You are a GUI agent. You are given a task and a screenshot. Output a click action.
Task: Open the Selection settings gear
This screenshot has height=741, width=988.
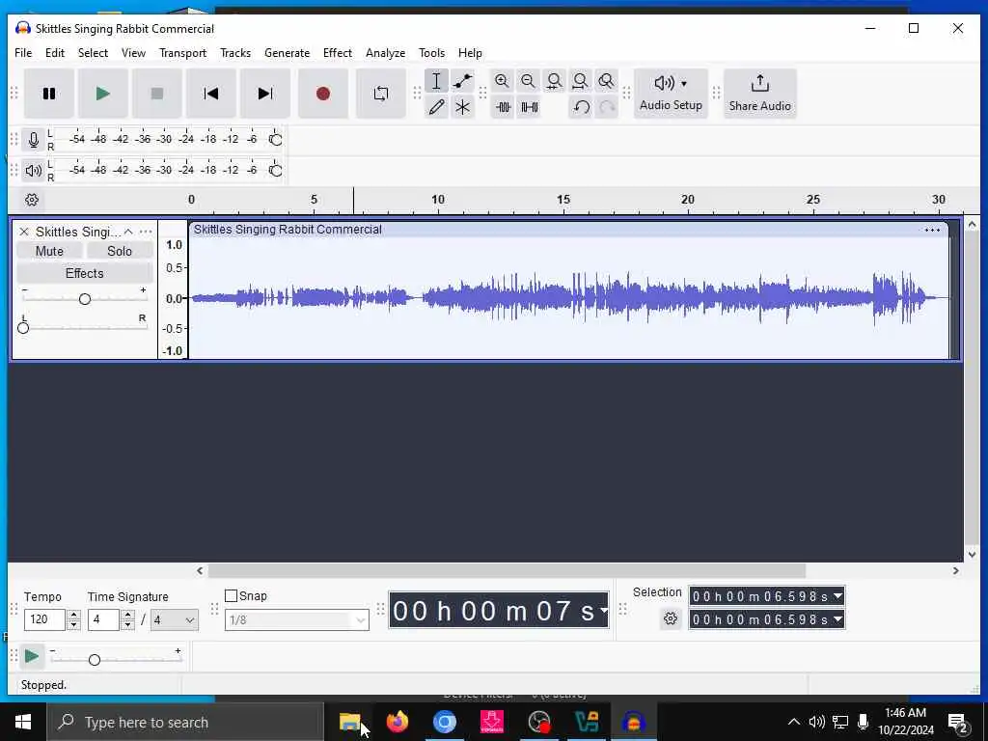pyautogui.click(x=671, y=618)
